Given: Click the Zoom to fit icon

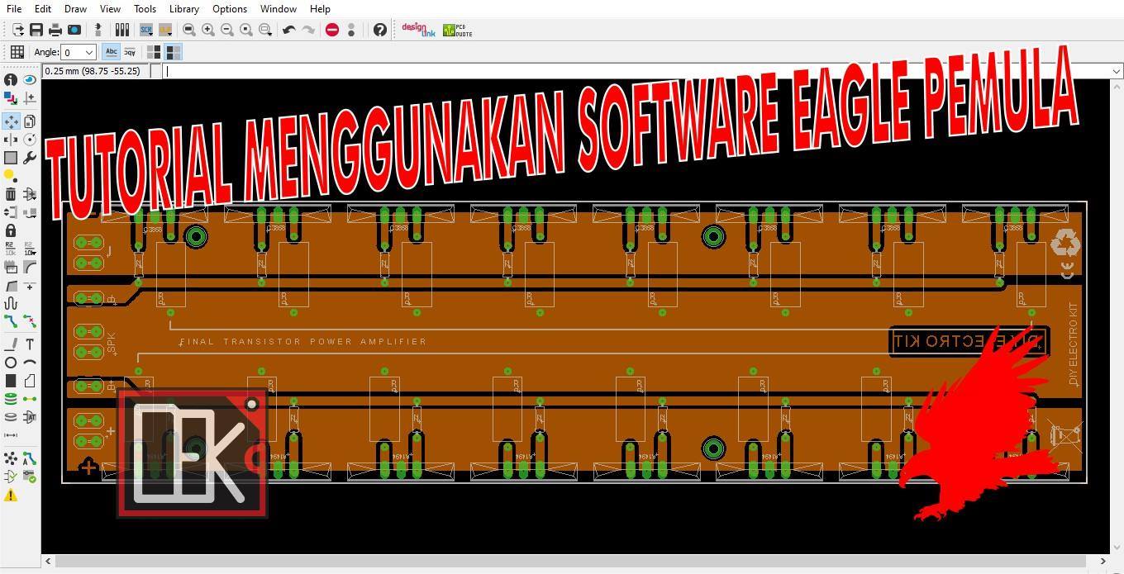Looking at the screenshot, I should pyautogui.click(x=189, y=30).
